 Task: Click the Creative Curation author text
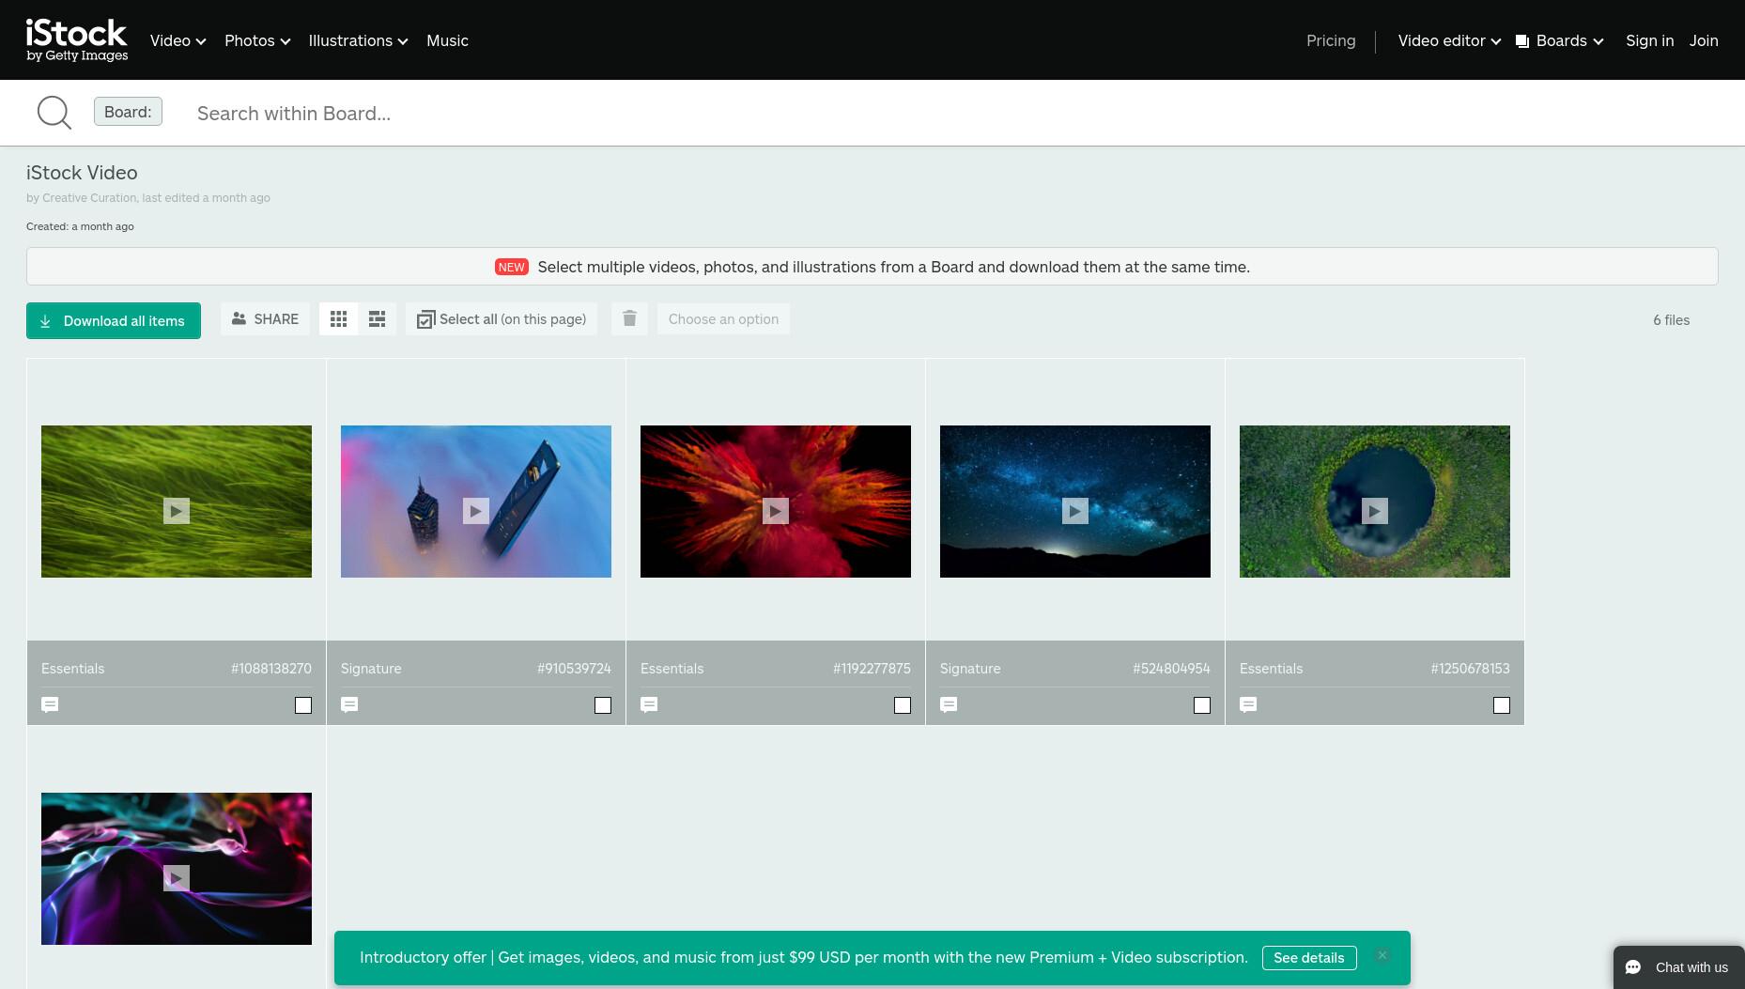click(89, 198)
